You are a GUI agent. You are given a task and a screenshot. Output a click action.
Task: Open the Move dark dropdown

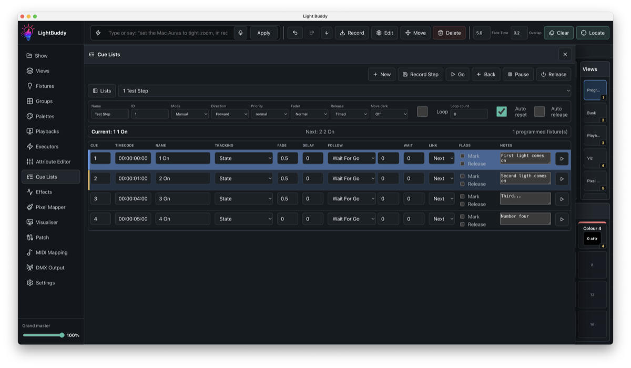tap(389, 114)
